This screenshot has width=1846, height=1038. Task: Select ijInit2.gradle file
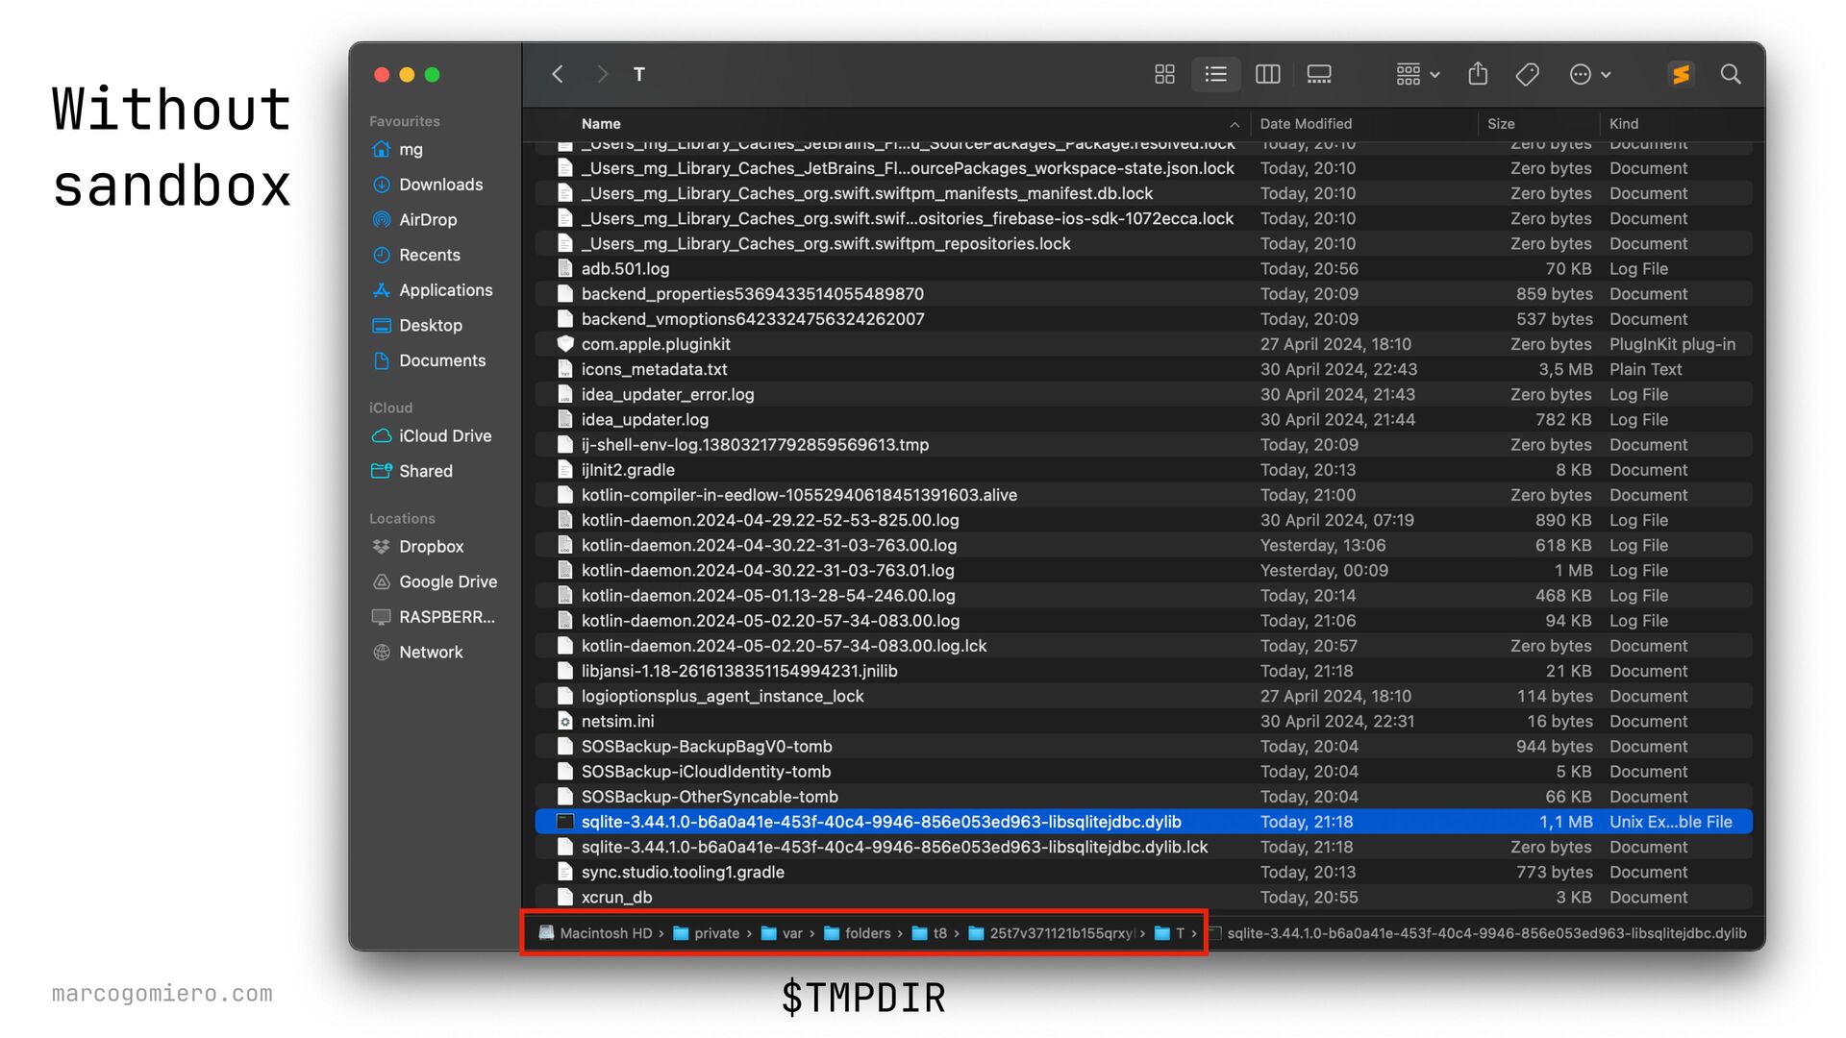1143,470
